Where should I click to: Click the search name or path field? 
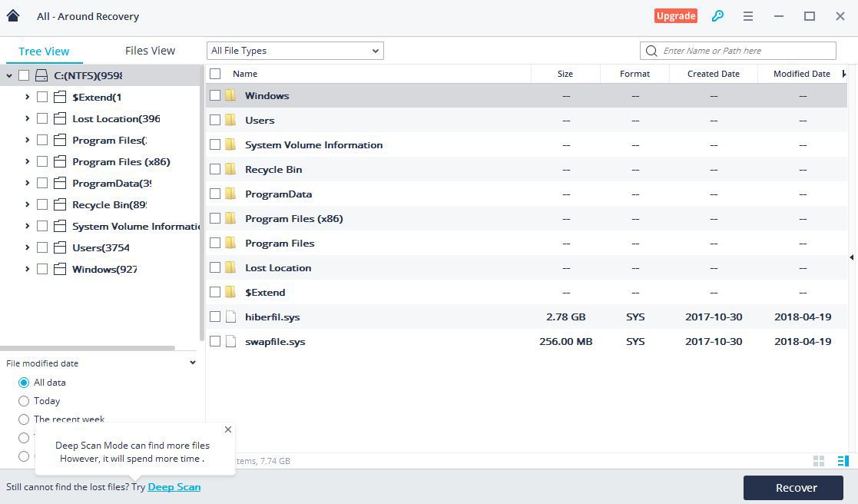coord(745,51)
